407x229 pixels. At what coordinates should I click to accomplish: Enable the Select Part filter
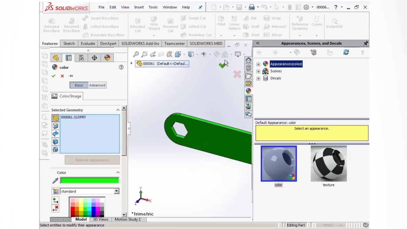coord(55,118)
